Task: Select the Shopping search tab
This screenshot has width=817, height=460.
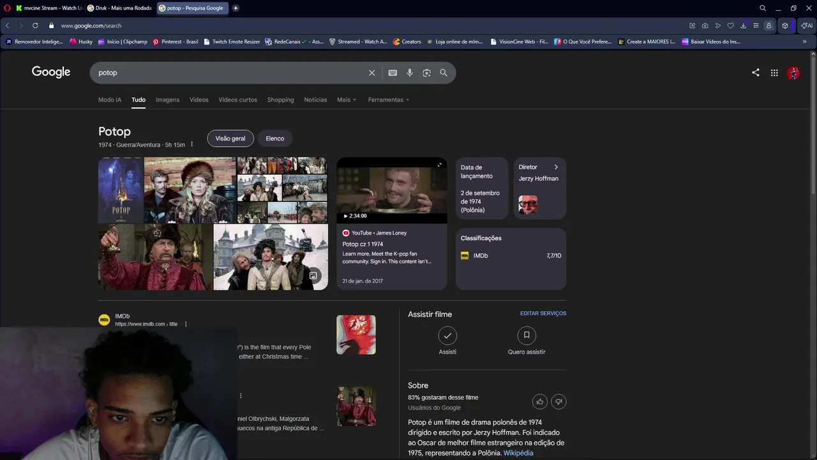Action: pos(281,100)
